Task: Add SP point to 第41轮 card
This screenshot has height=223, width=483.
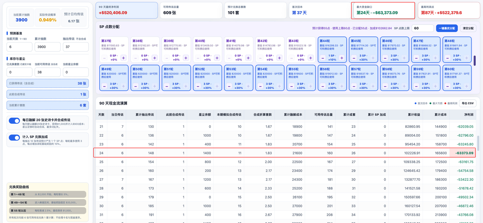Action: point(248,58)
